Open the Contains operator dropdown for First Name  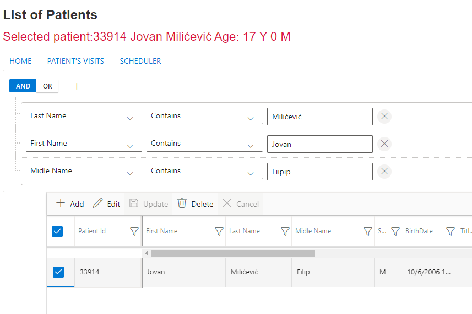point(251,145)
